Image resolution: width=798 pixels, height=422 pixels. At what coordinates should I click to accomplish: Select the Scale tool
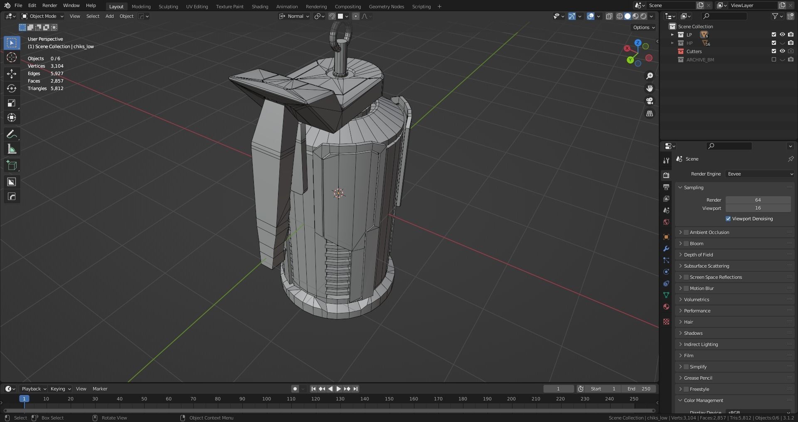coord(12,103)
